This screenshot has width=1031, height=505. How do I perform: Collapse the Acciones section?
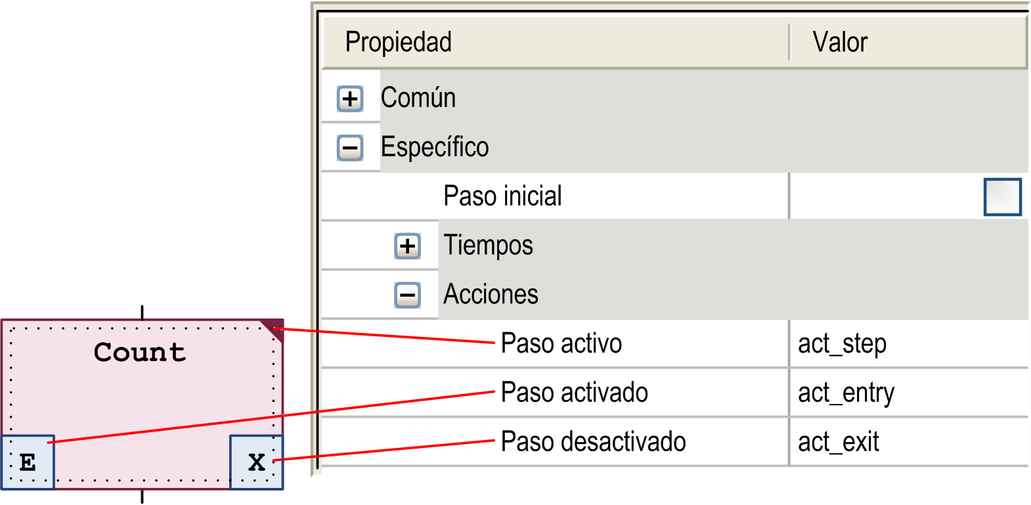click(408, 295)
